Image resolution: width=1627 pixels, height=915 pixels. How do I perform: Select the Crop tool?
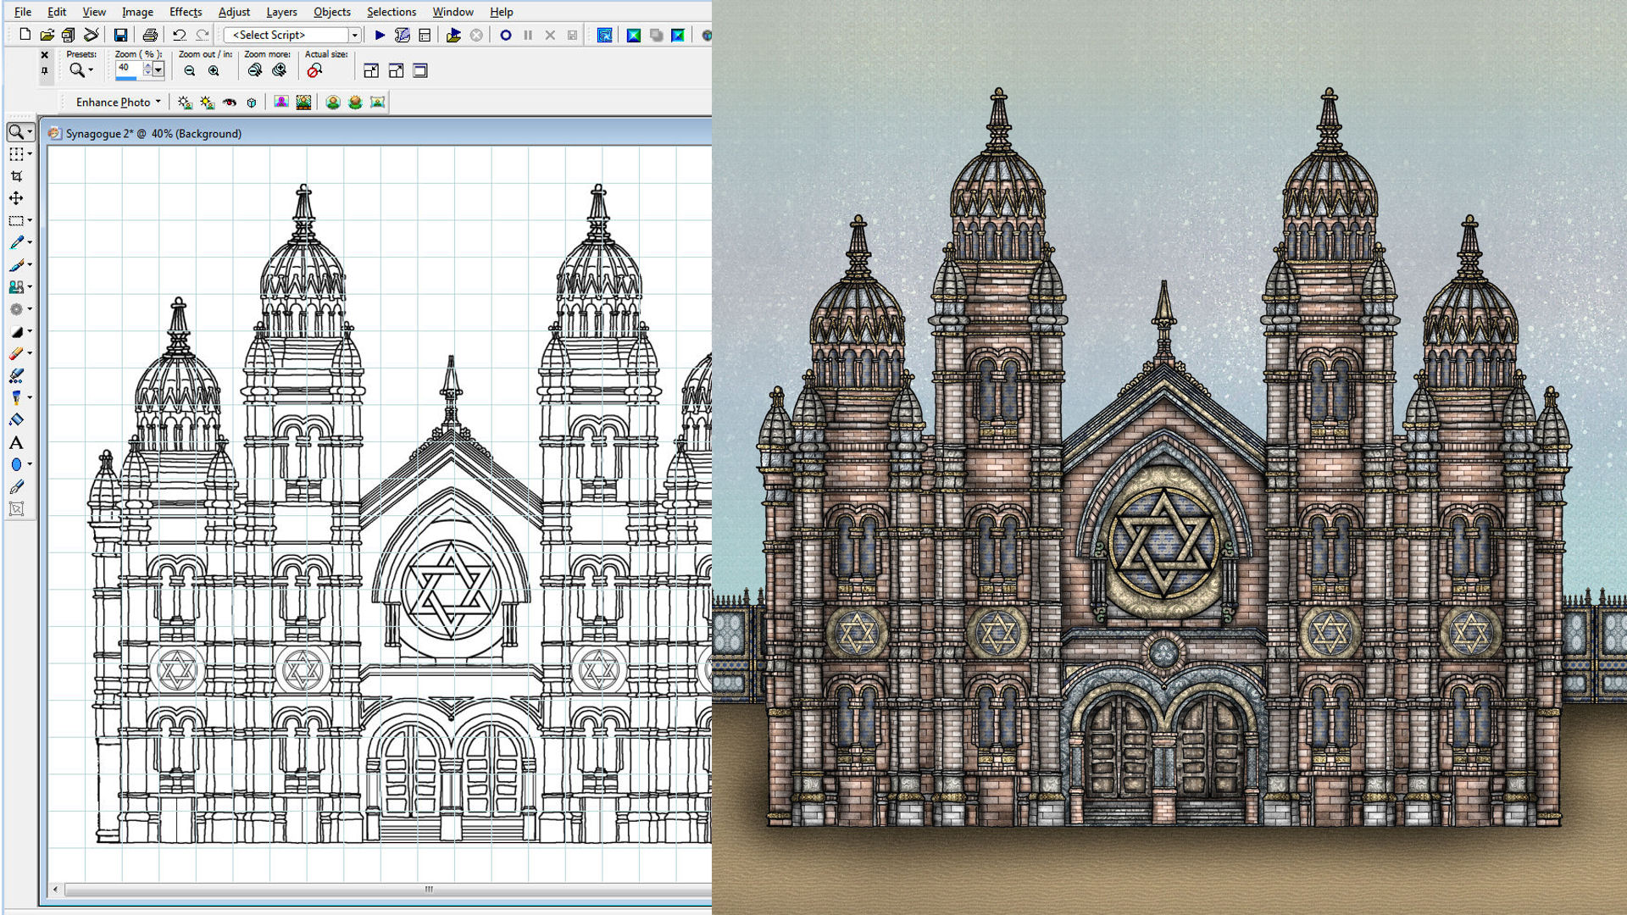point(16,176)
